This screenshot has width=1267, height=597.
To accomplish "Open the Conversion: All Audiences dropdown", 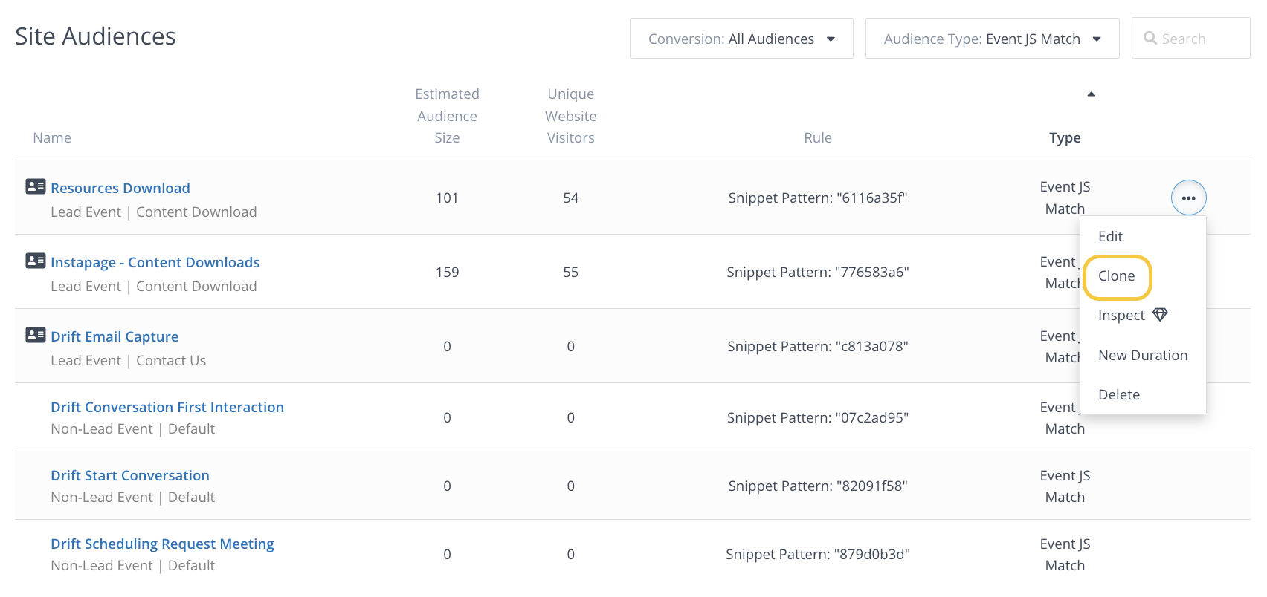I will tap(741, 39).
